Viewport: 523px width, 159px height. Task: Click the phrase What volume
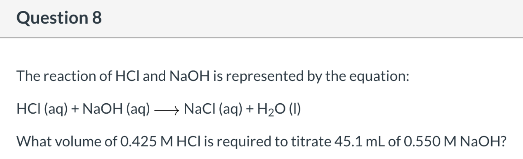[58, 142]
